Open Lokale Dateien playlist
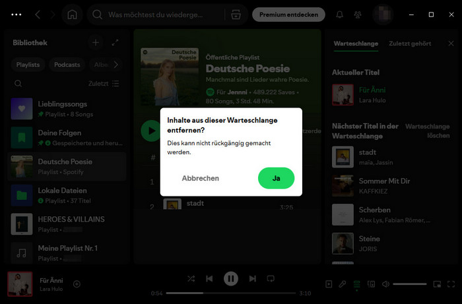Viewport: 462px width, 304px height. coord(67,195)
